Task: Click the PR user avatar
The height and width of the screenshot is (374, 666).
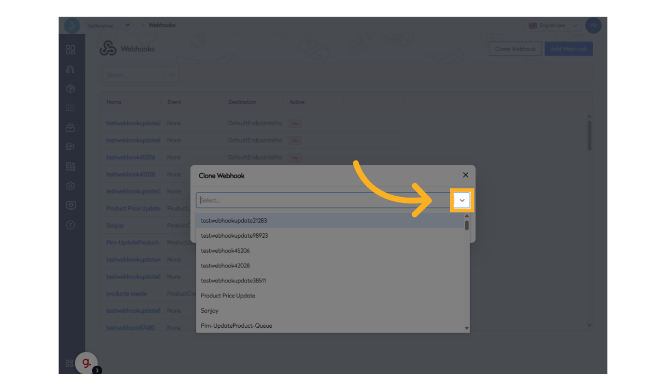Action: 593,26
